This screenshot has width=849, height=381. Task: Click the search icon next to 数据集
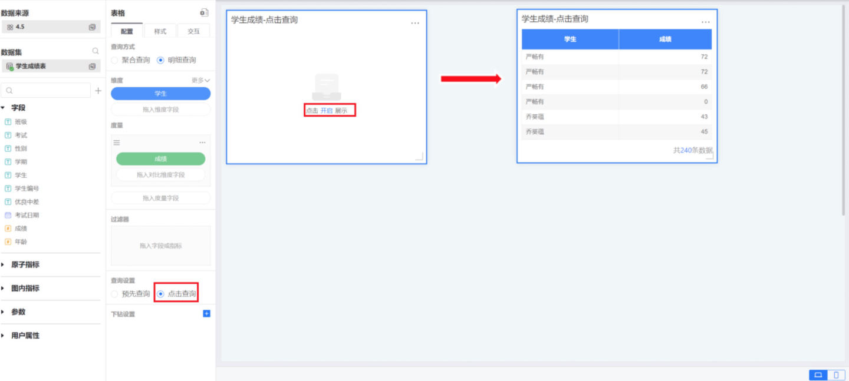pyautogui.click(x=96, y=51)
